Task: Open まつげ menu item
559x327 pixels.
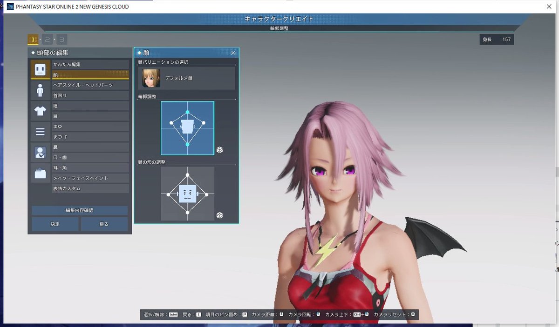Action: click(x=90, y=137)
